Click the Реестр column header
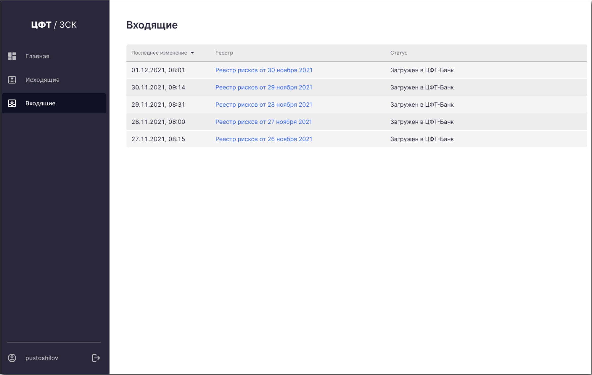592x375 pixels. [x=224, y=53]
